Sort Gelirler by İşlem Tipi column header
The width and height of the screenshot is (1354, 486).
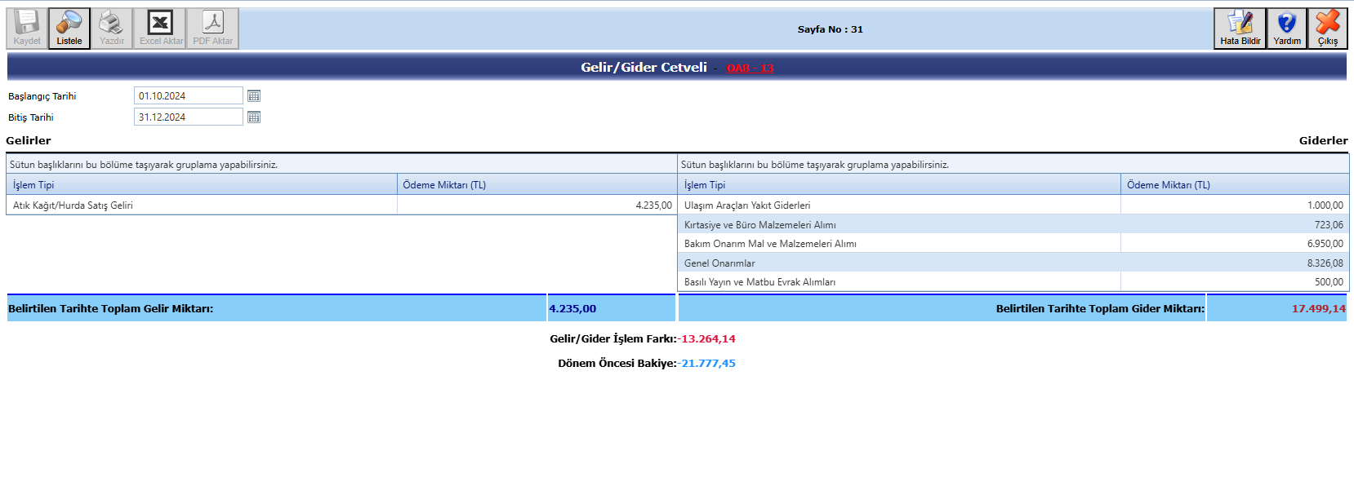33,185
